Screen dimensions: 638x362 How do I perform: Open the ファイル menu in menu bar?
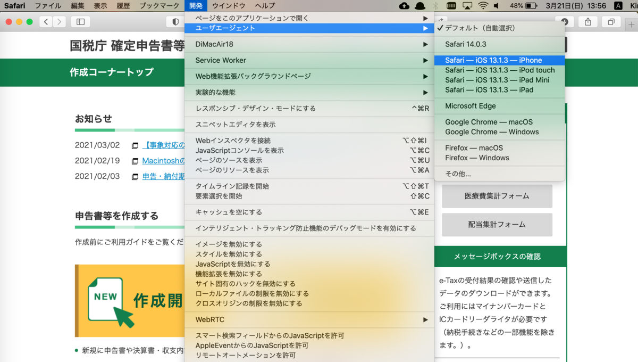[x=48, y=6]
